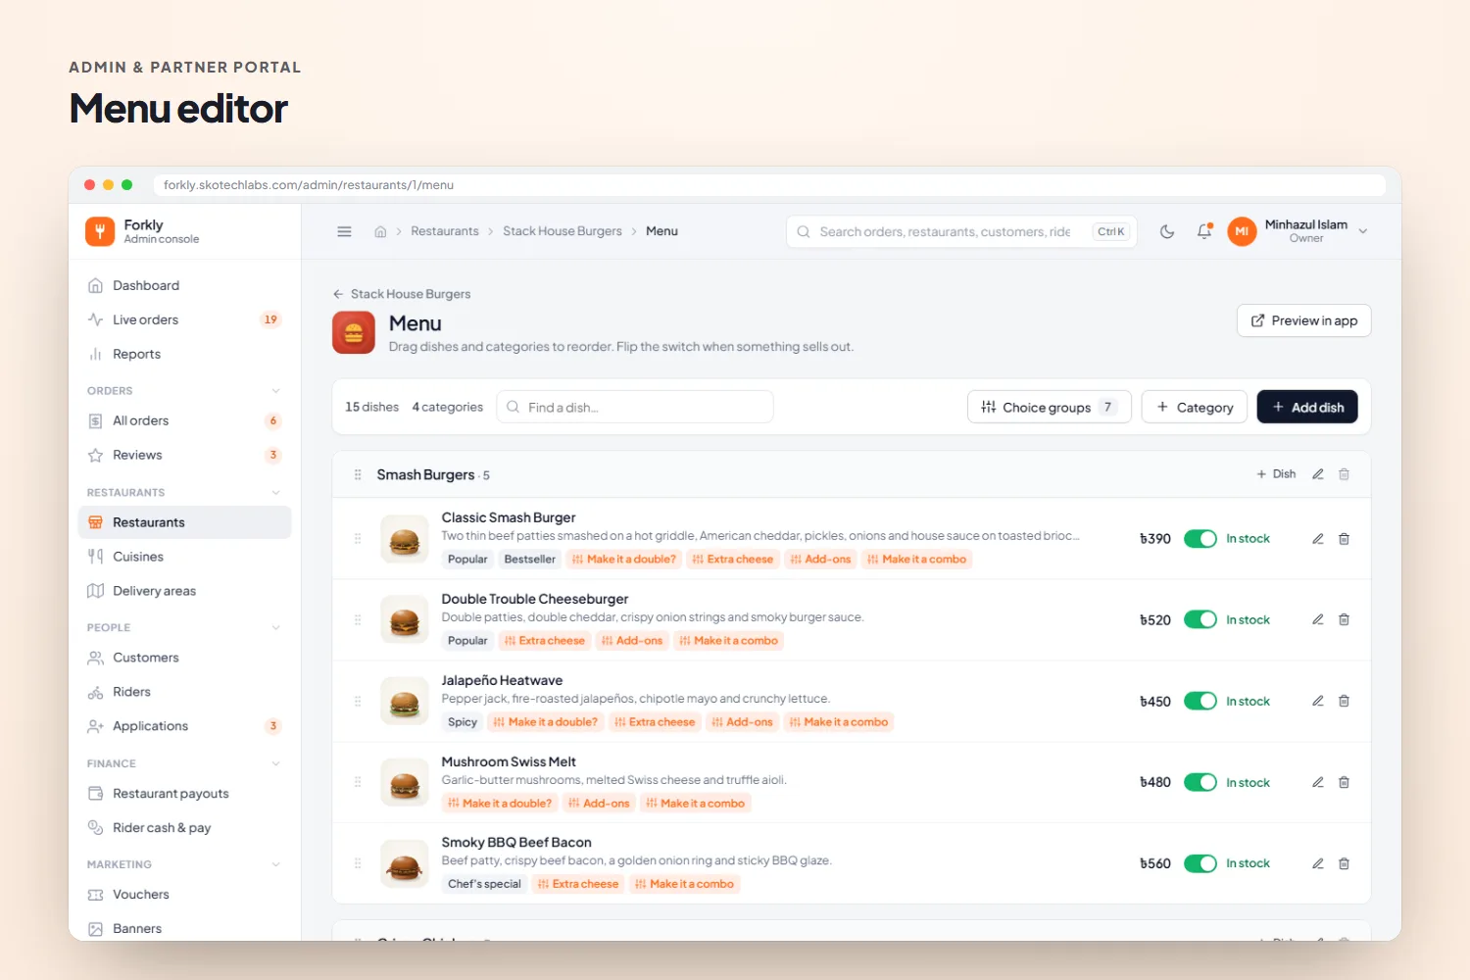Toggle the sidebar hamburger menu icon
Viewport: 1470px width, 980px height.
point(344,231)
